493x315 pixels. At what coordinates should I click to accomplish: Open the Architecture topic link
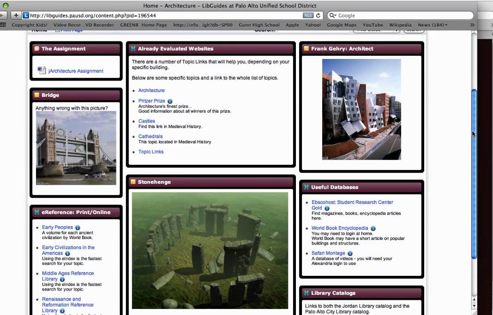[151, 90]
